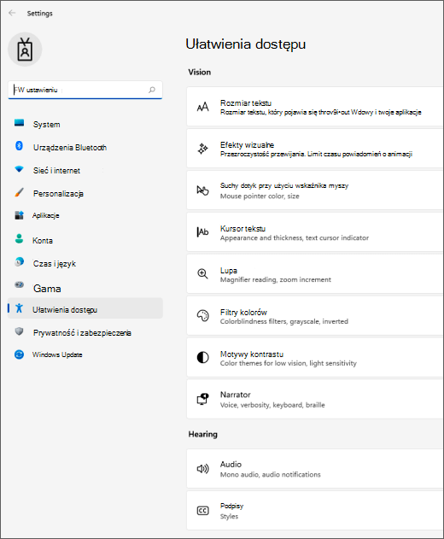The image size is (444, 539).
Task: Click the Rozmiar tekstu AA icon
Action: click(x=202, y=107)
